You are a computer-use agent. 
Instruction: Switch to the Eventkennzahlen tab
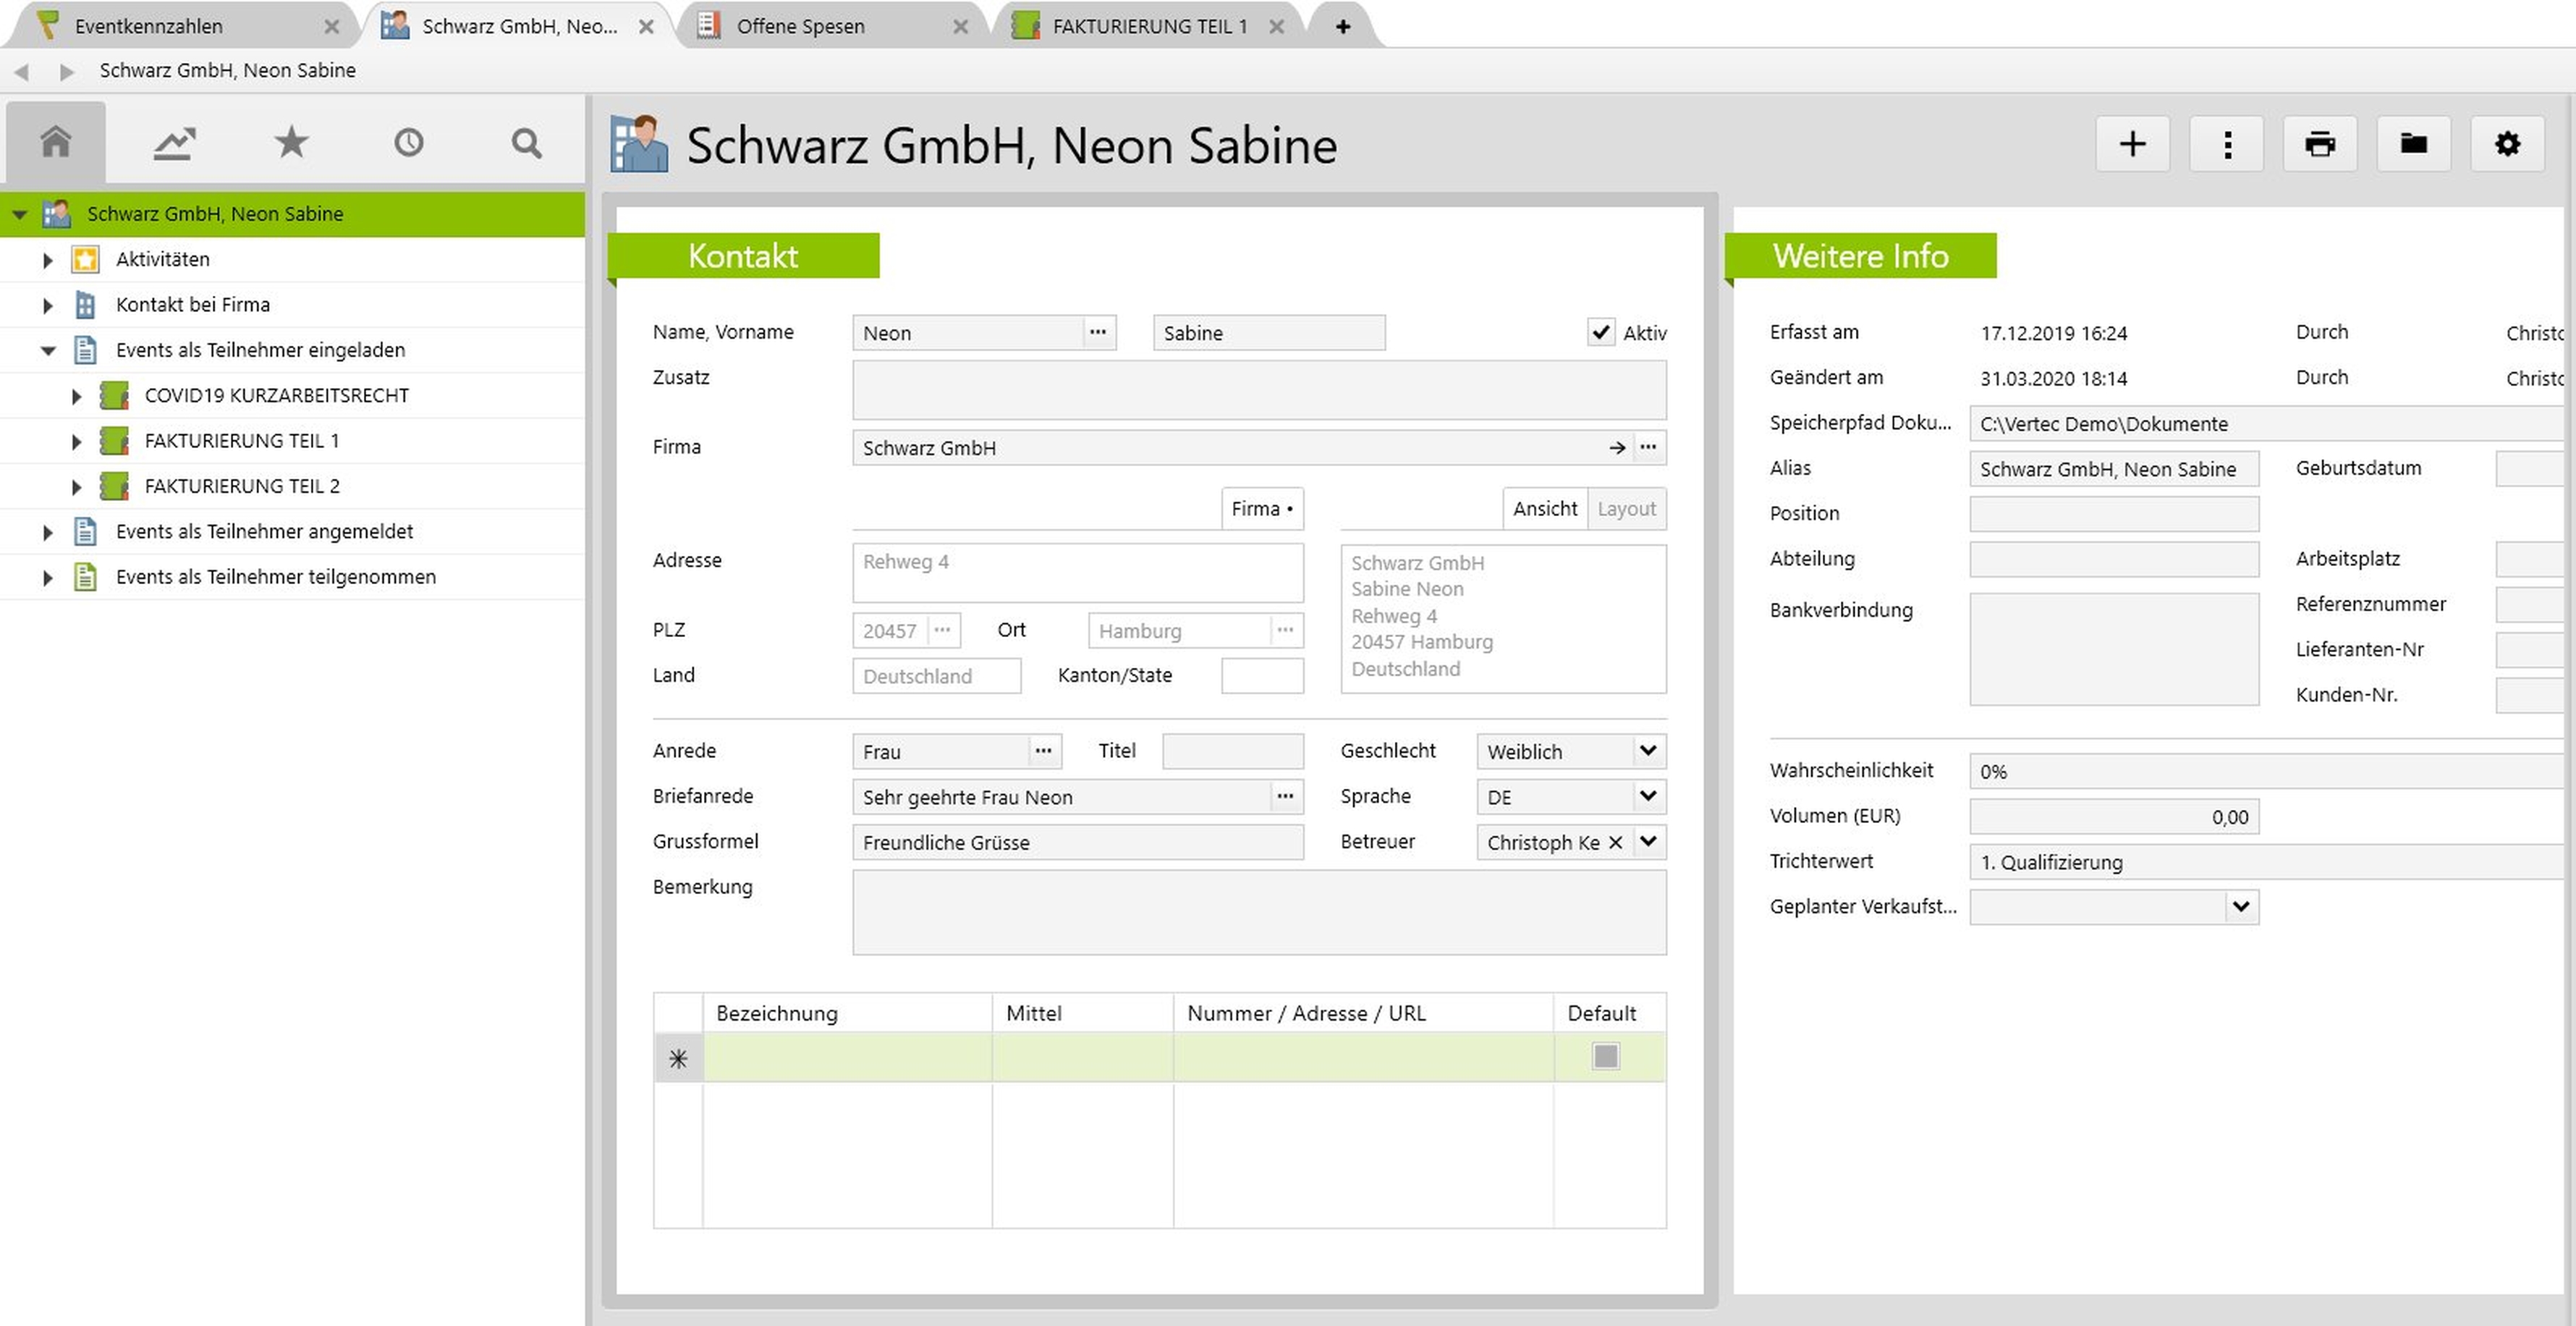pos(148,26)
